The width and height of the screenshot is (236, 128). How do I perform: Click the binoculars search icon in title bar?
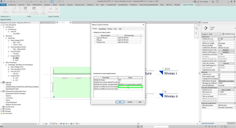pos(195,1)
